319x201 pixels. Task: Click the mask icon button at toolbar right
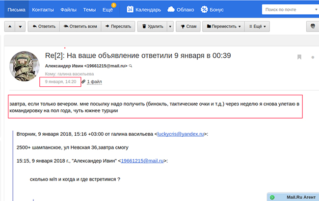(x=313, y=26)
